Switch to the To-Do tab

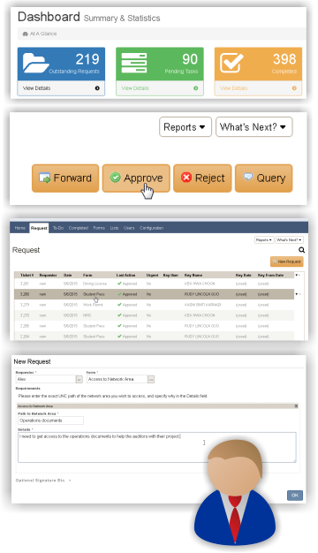(58, 228)
